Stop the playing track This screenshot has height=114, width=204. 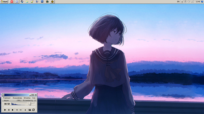(x=12, y=110)
